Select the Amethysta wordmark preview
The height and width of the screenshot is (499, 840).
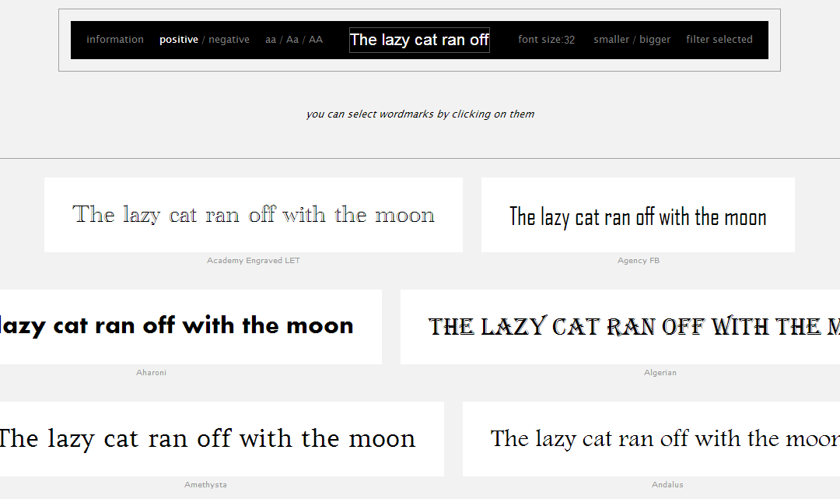(222, 439)
